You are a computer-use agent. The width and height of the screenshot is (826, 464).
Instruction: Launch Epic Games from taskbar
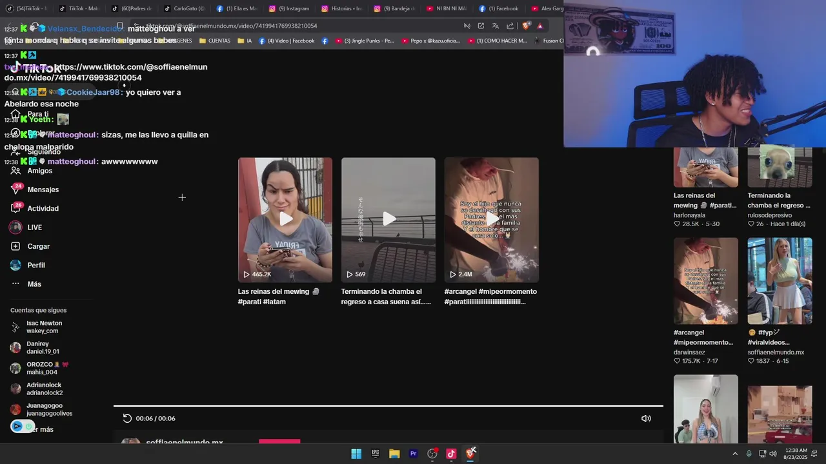(376, 454)
